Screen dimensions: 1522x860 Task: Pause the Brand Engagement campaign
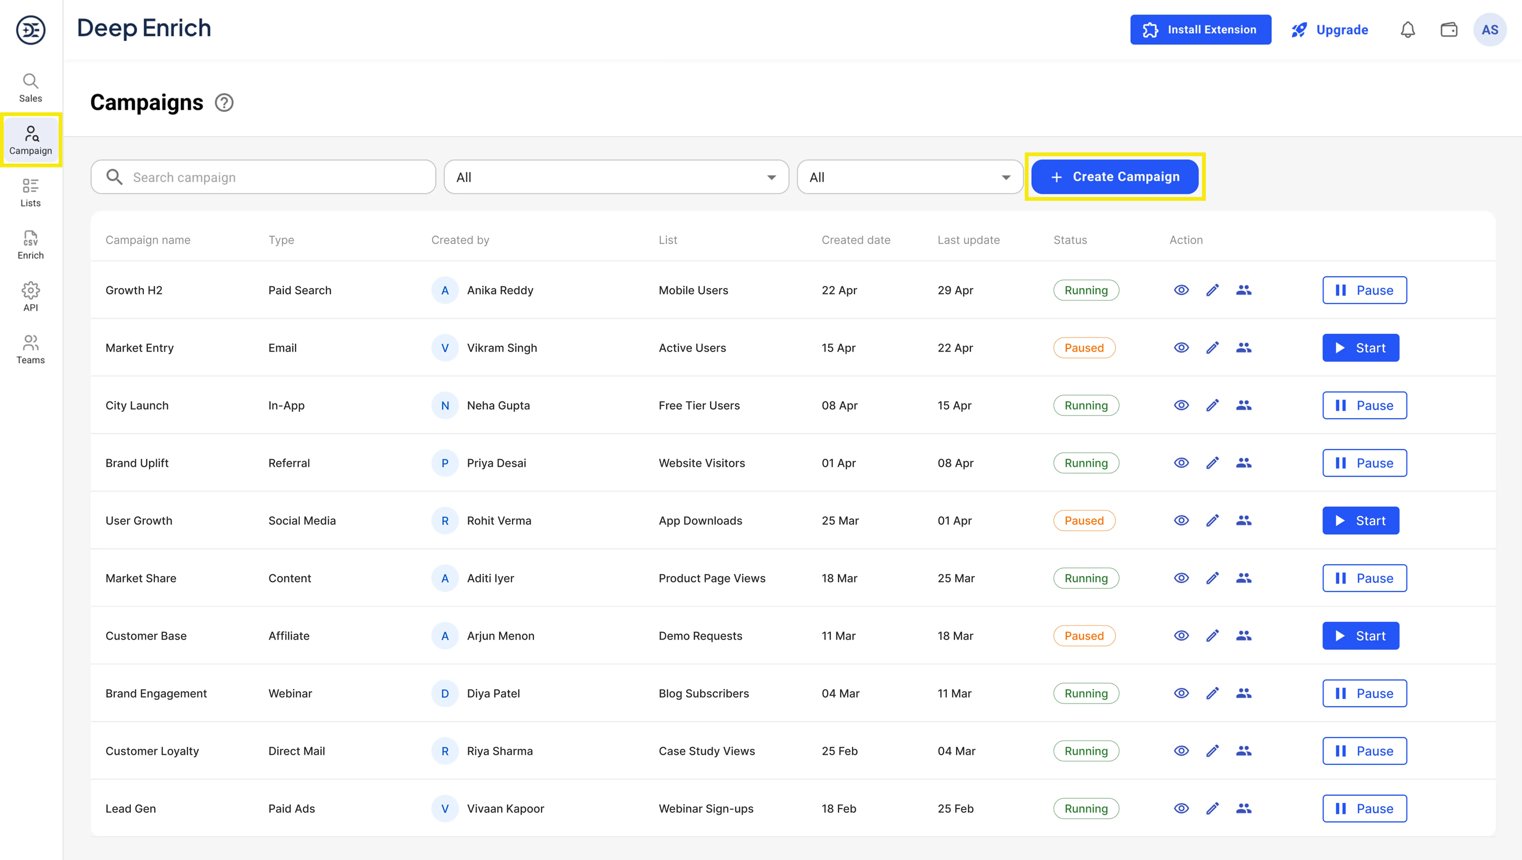(x=1364, y=693)
